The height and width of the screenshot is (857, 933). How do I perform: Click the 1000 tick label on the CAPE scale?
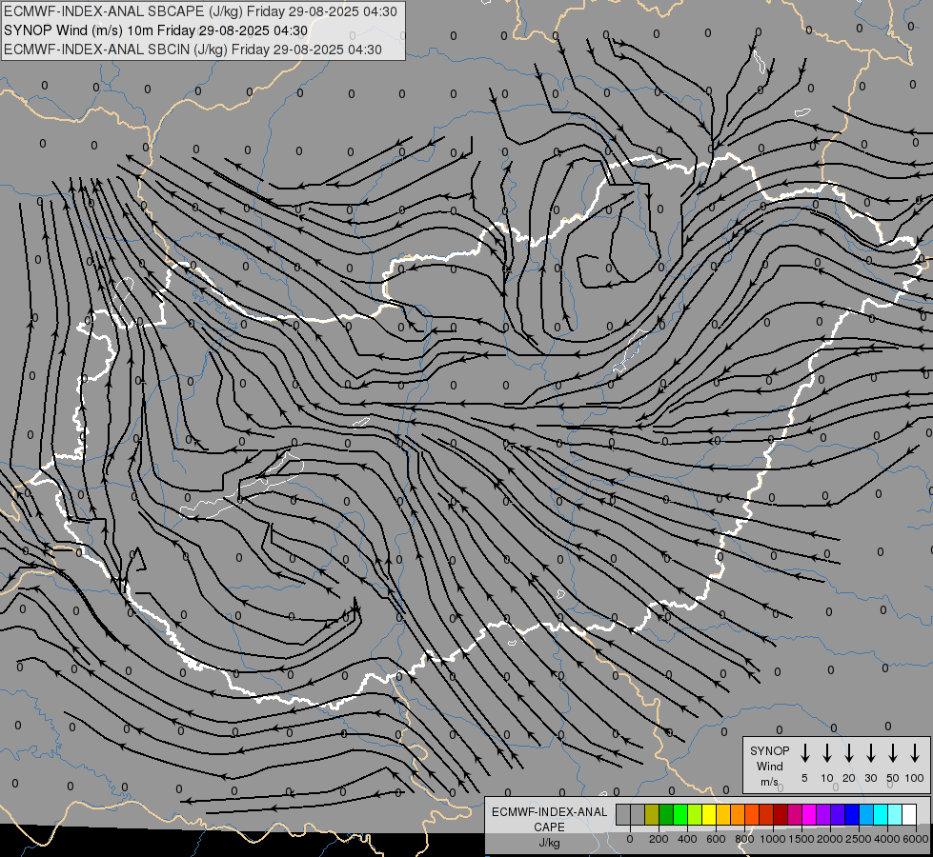tap(773, 839)
